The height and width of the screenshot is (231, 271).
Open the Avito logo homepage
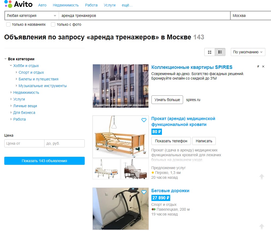[18, 4]
